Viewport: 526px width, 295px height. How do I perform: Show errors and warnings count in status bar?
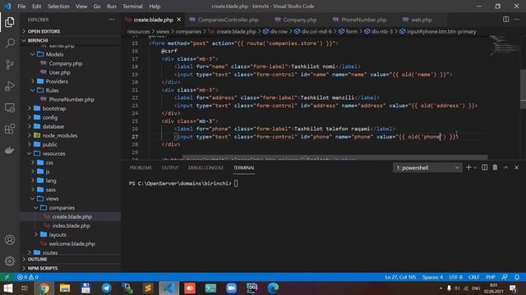[x=28, y=277]
